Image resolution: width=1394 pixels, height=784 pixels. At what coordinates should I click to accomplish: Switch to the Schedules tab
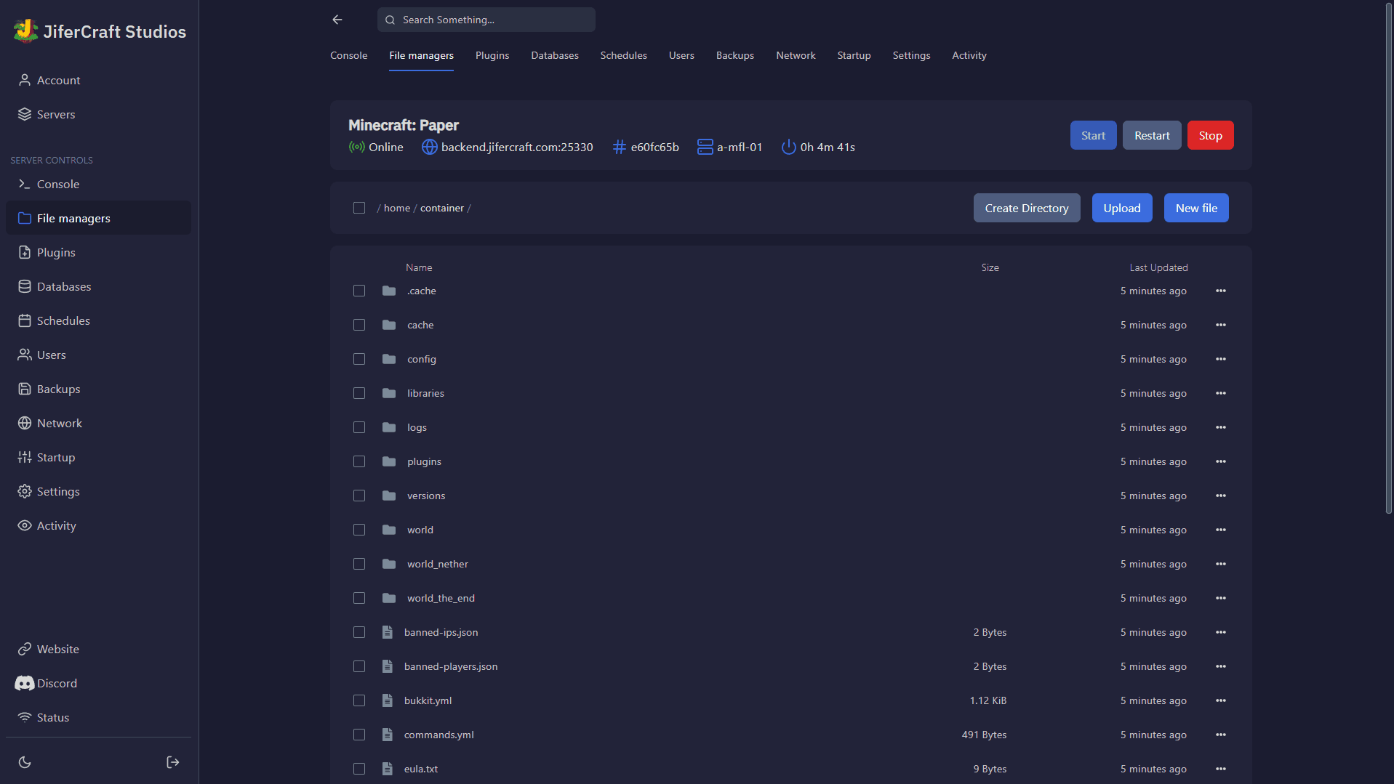(x=623, y=55)
